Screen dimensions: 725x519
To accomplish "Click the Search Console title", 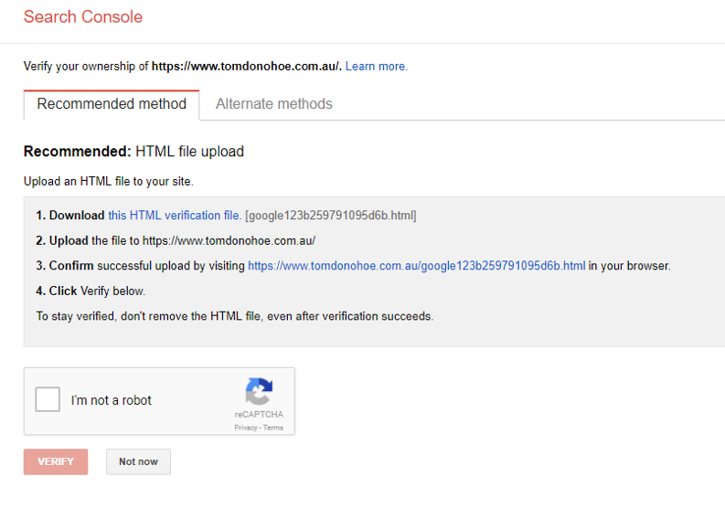I will click(83, 16).
